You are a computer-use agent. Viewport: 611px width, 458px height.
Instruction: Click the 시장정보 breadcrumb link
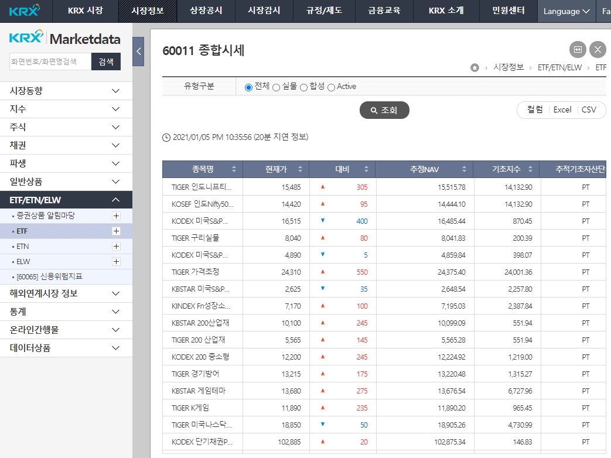click(x=508, y=67)
